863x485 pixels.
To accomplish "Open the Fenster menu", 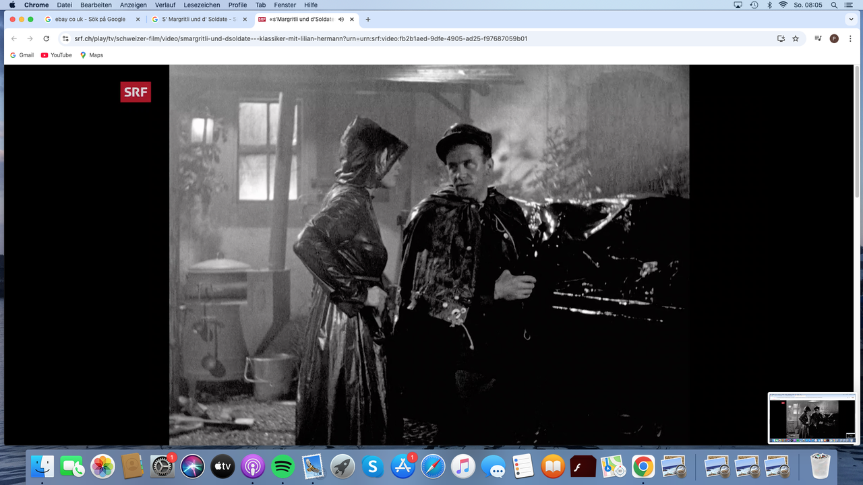I will point(285,5).
